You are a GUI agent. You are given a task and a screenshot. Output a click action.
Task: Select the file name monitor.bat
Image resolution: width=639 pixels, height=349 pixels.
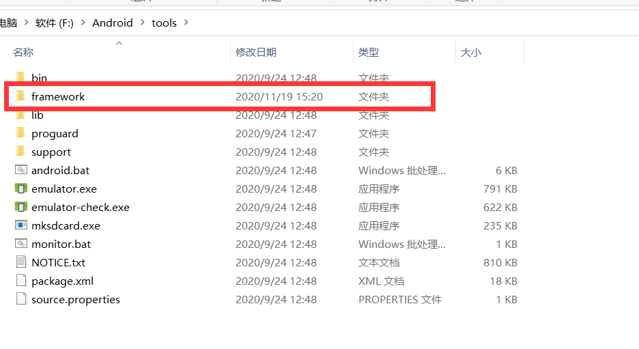click(x=61, y=245)
